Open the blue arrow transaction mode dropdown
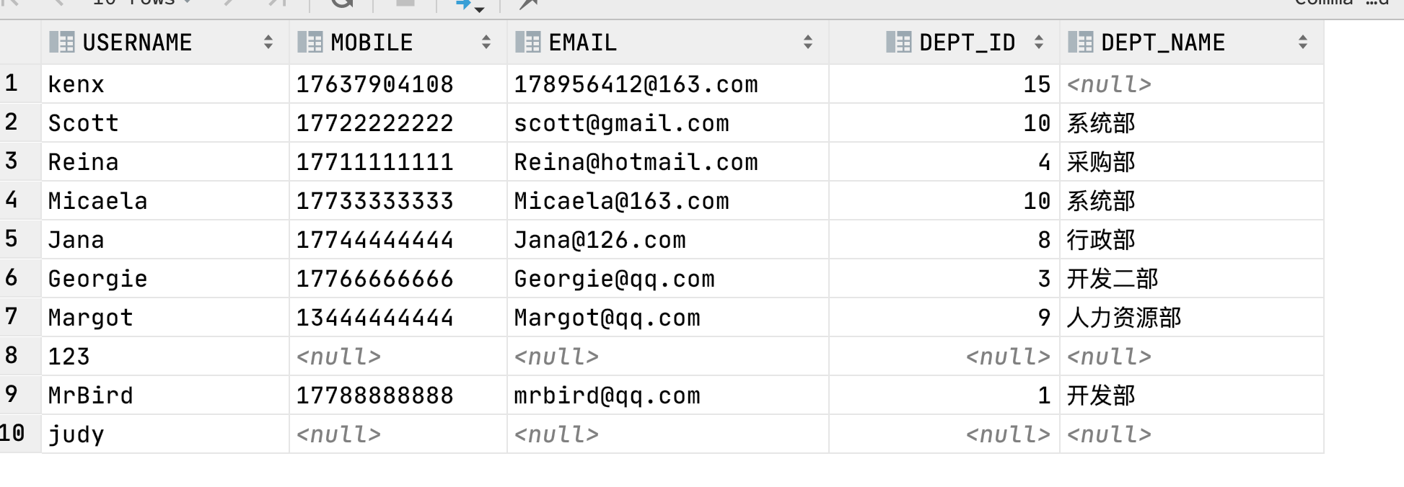 [x=469, y=4]
